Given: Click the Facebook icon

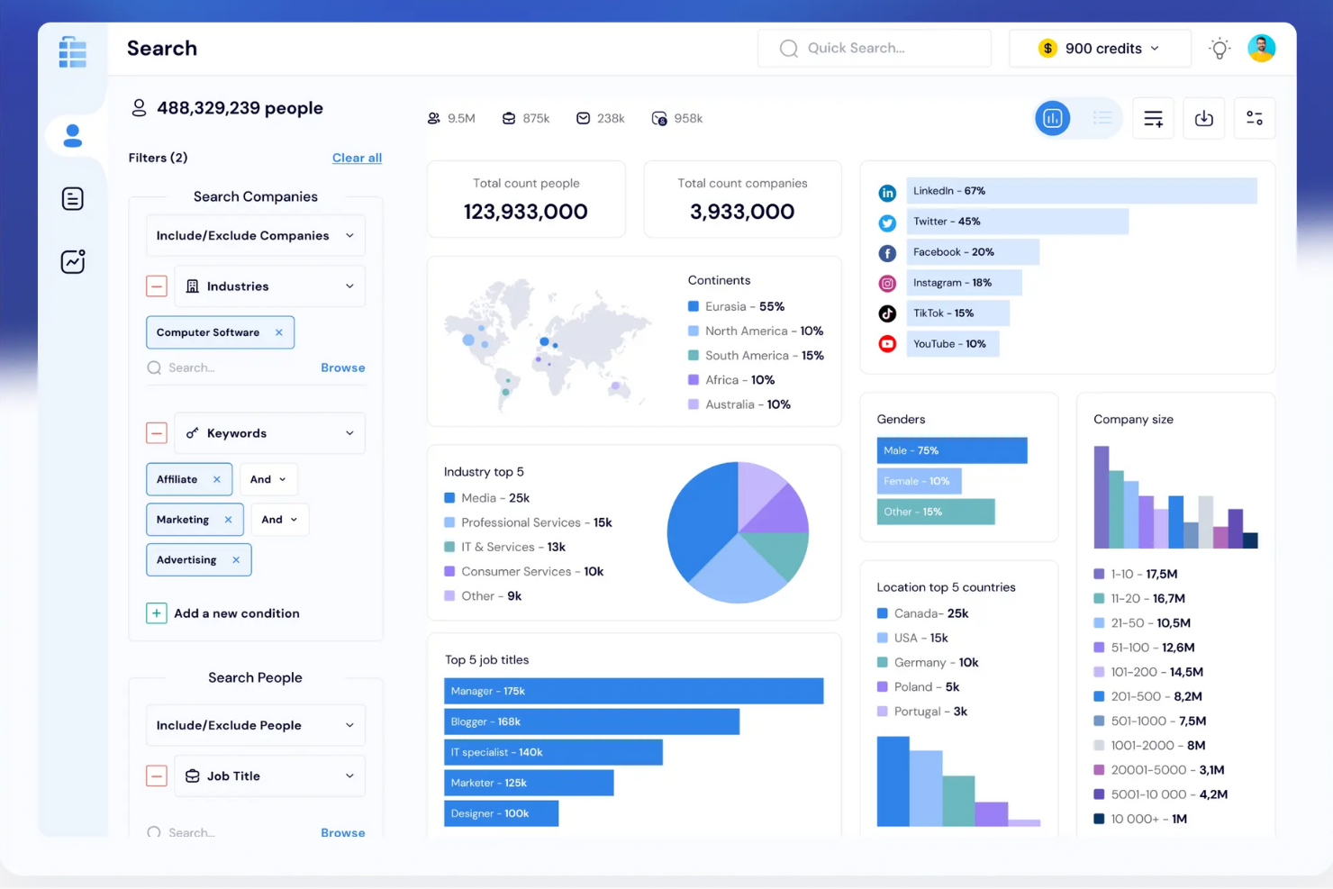Looking at the screenshot, I should tap(887, 253).
